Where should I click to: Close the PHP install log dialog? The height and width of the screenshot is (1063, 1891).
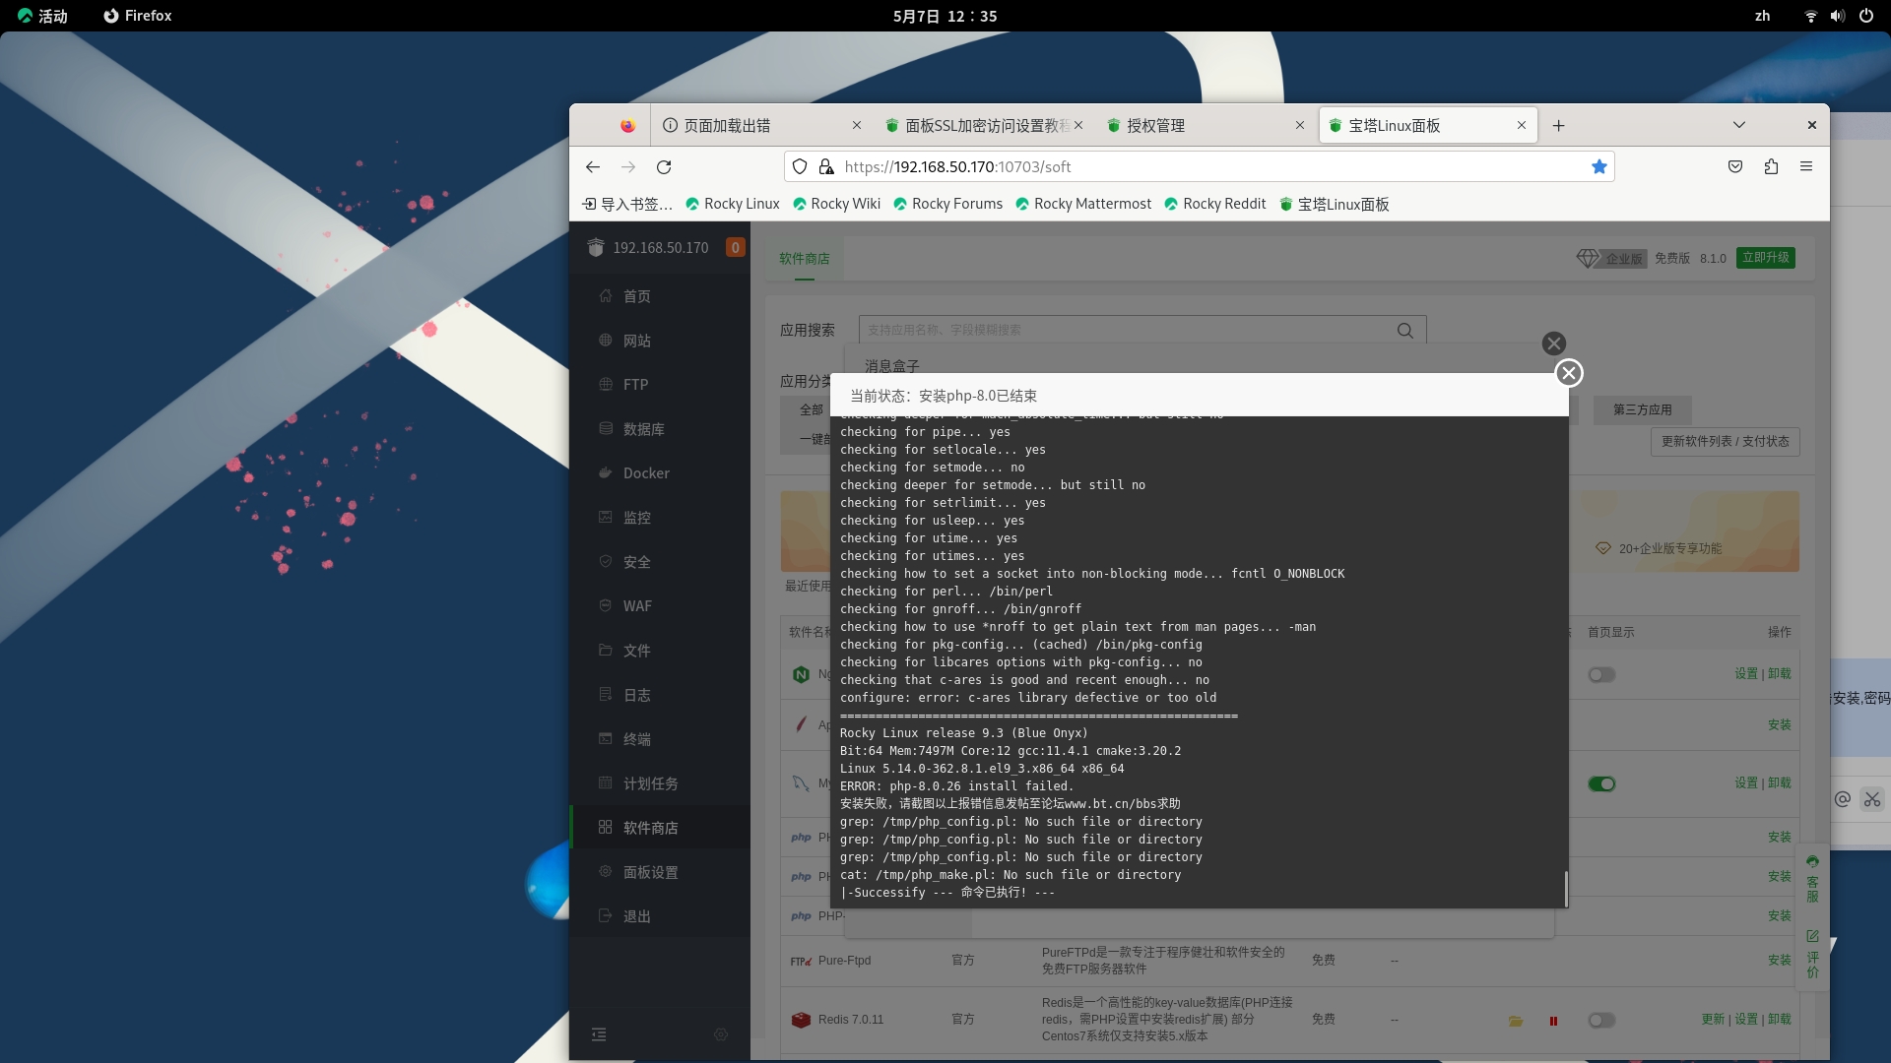[1569, 373]
